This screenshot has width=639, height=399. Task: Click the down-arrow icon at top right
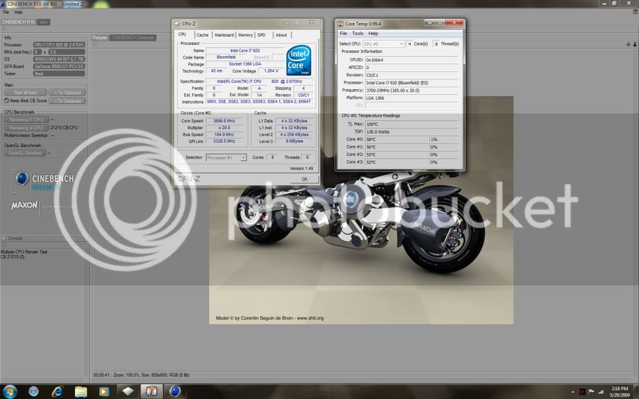pyautogui.click(x=635, y=44)
